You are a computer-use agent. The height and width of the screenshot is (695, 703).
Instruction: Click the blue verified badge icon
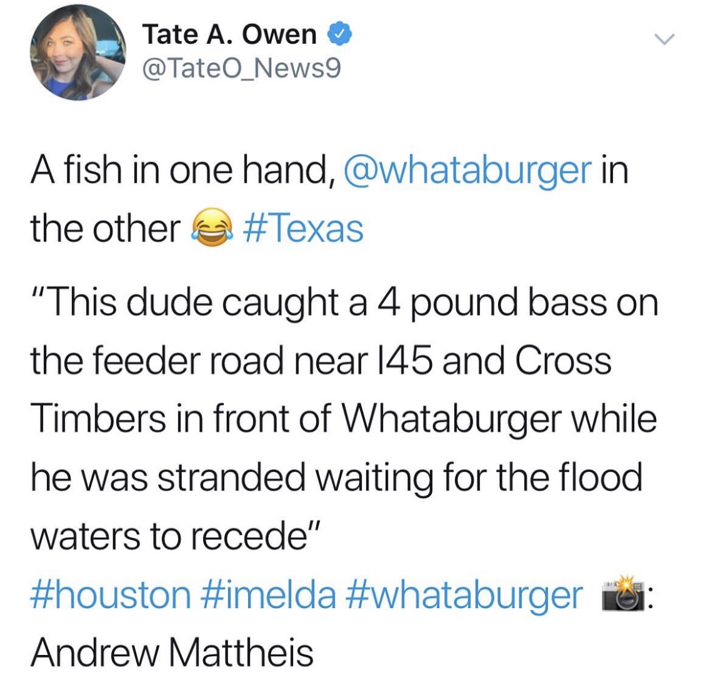click(x=340, y=34)
